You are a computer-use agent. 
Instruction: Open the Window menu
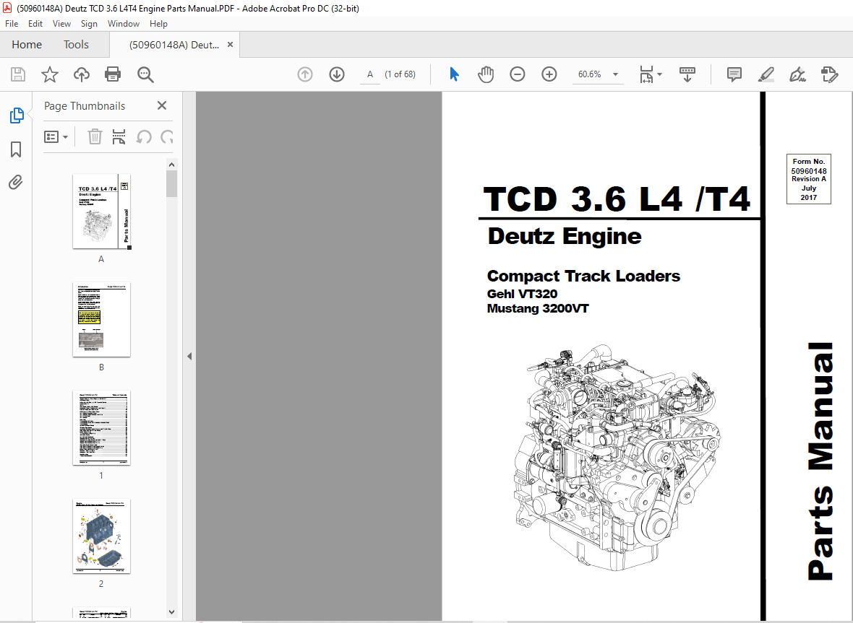[124, 24]
